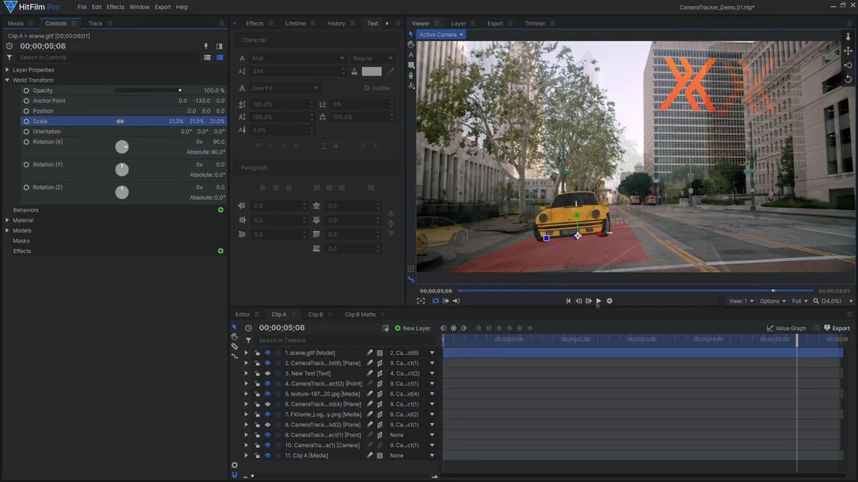Click the New Layer button
This screenshot has width=858, height=482.
point(412,328)
